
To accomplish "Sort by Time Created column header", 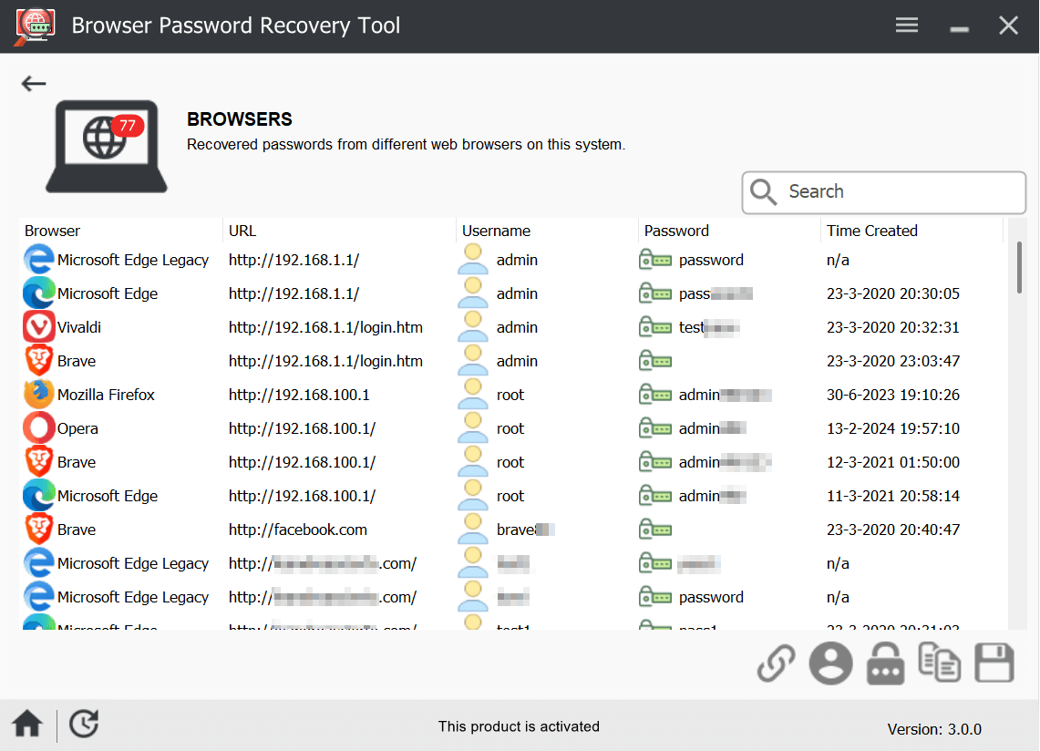I will (871, 231).
